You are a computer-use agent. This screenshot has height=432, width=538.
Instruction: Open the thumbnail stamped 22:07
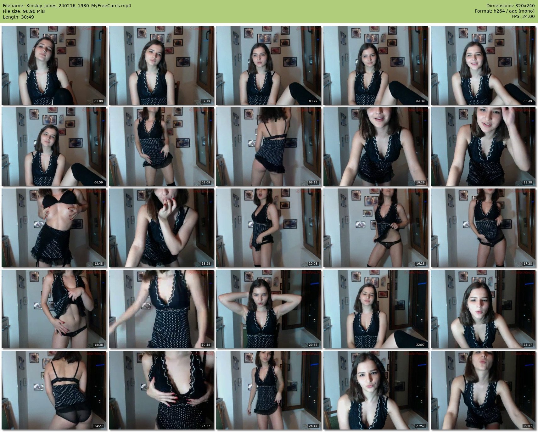[376, 309]
